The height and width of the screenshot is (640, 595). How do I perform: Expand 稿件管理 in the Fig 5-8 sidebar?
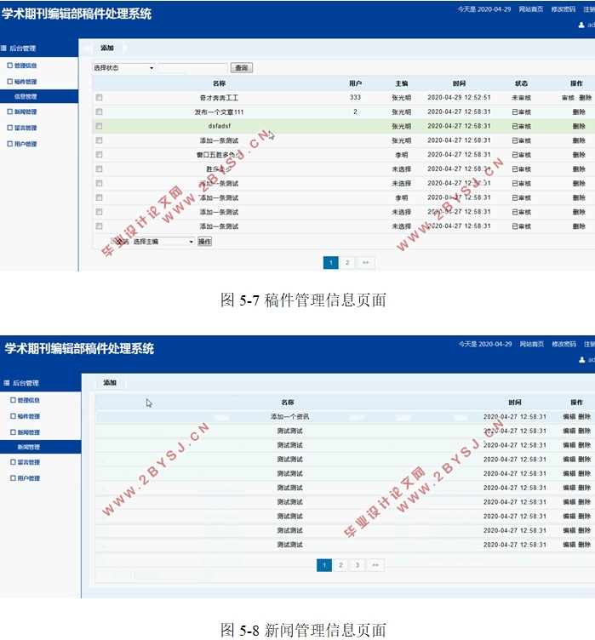[x=29, y=416]
